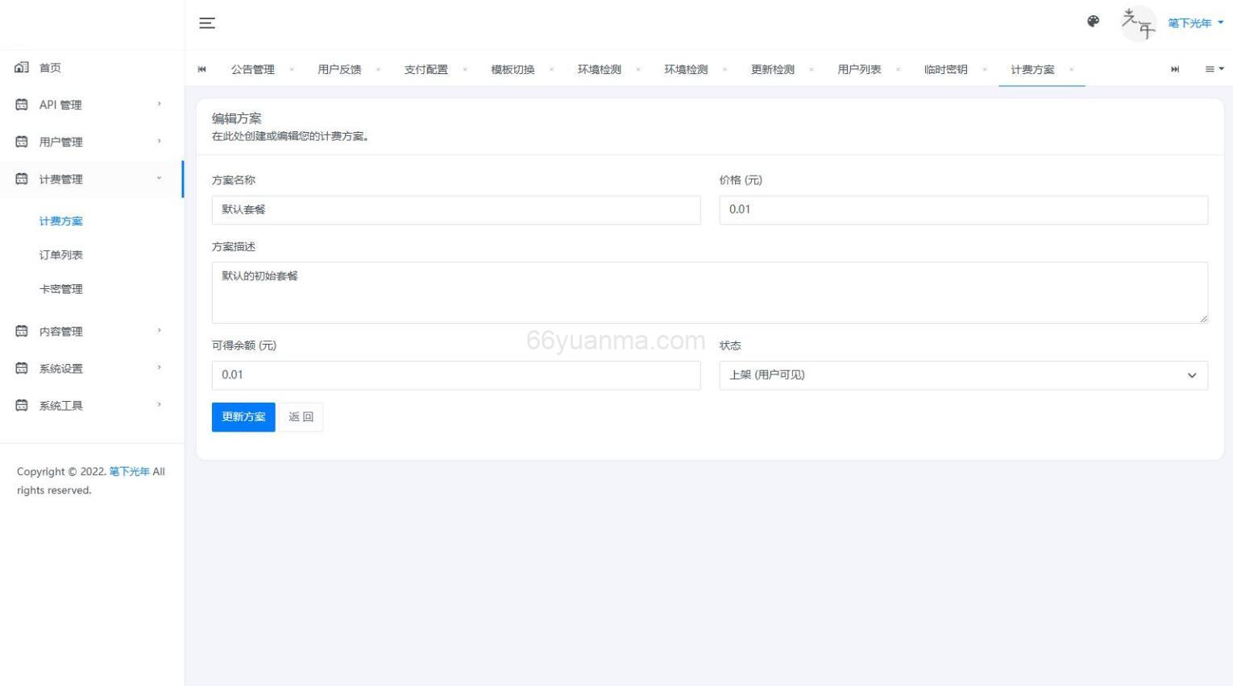Close the 用户列表 tab with its x
Screen dimensions: 1233x686
click(x=898, y=69)
